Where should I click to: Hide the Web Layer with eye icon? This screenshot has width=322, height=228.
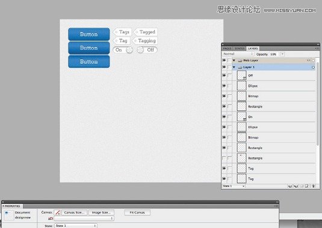(x=224, y=61)
